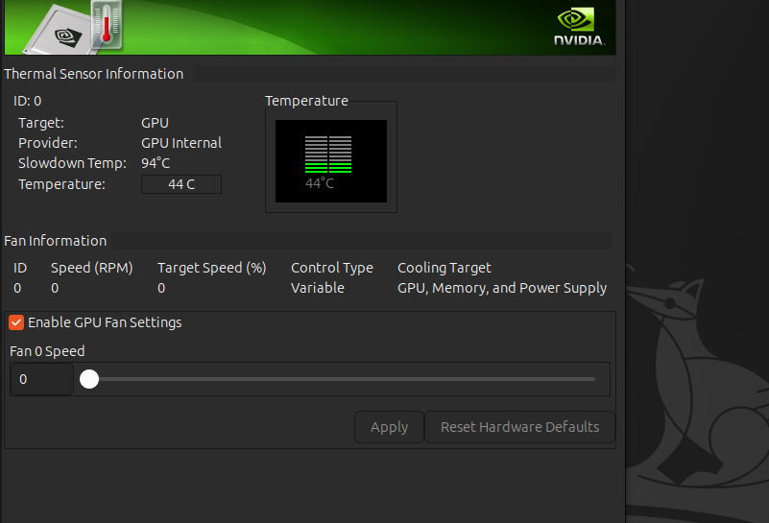The height and width of the screenshot is (523, 769).
Task: Click the Variable control type value
Action: [x=318, y=288]
